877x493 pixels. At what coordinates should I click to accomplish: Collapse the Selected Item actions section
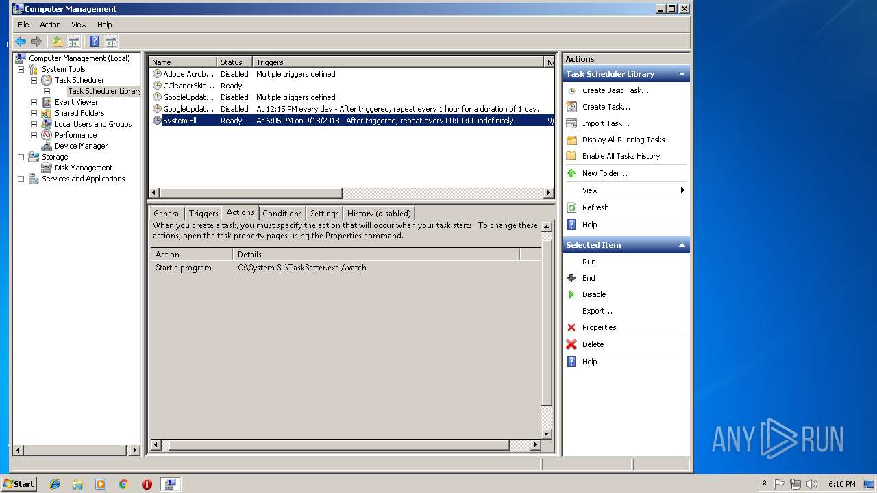pyautogui.click(x=682, y=245)
